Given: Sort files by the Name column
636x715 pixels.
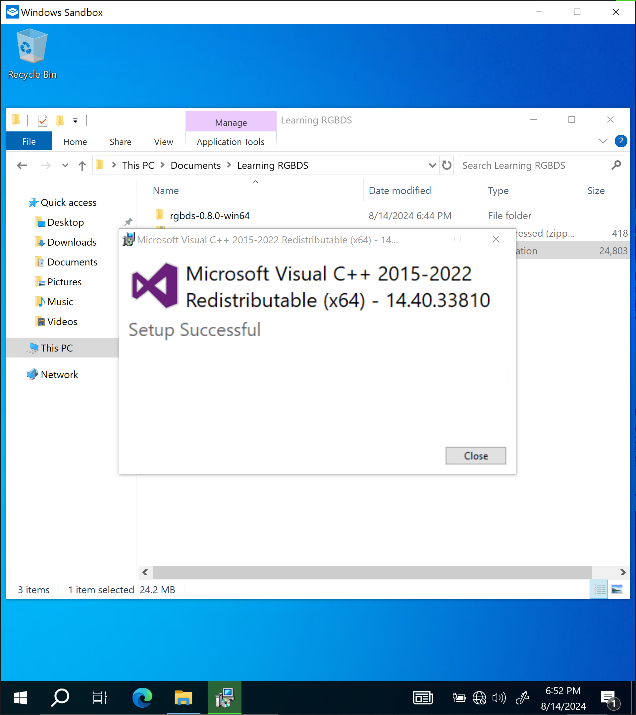Looking at the screenshot, I should coord(166,191).
